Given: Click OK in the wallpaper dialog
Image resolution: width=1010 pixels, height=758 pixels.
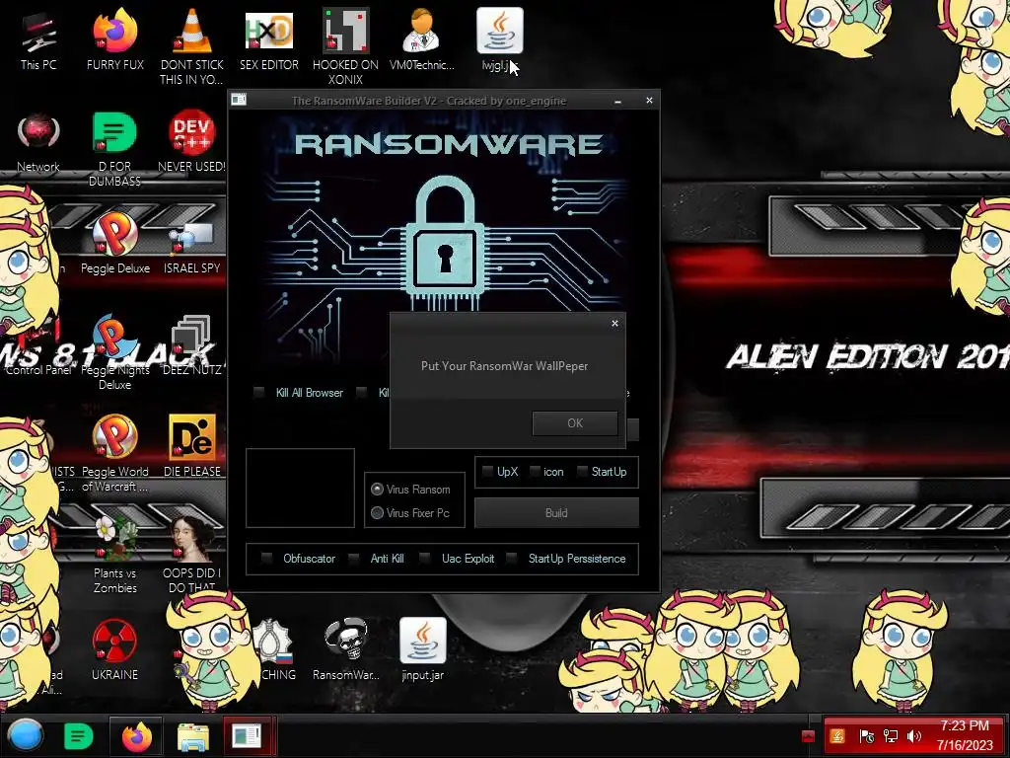Looking at the screenshot, I should (x=575, y=423).
